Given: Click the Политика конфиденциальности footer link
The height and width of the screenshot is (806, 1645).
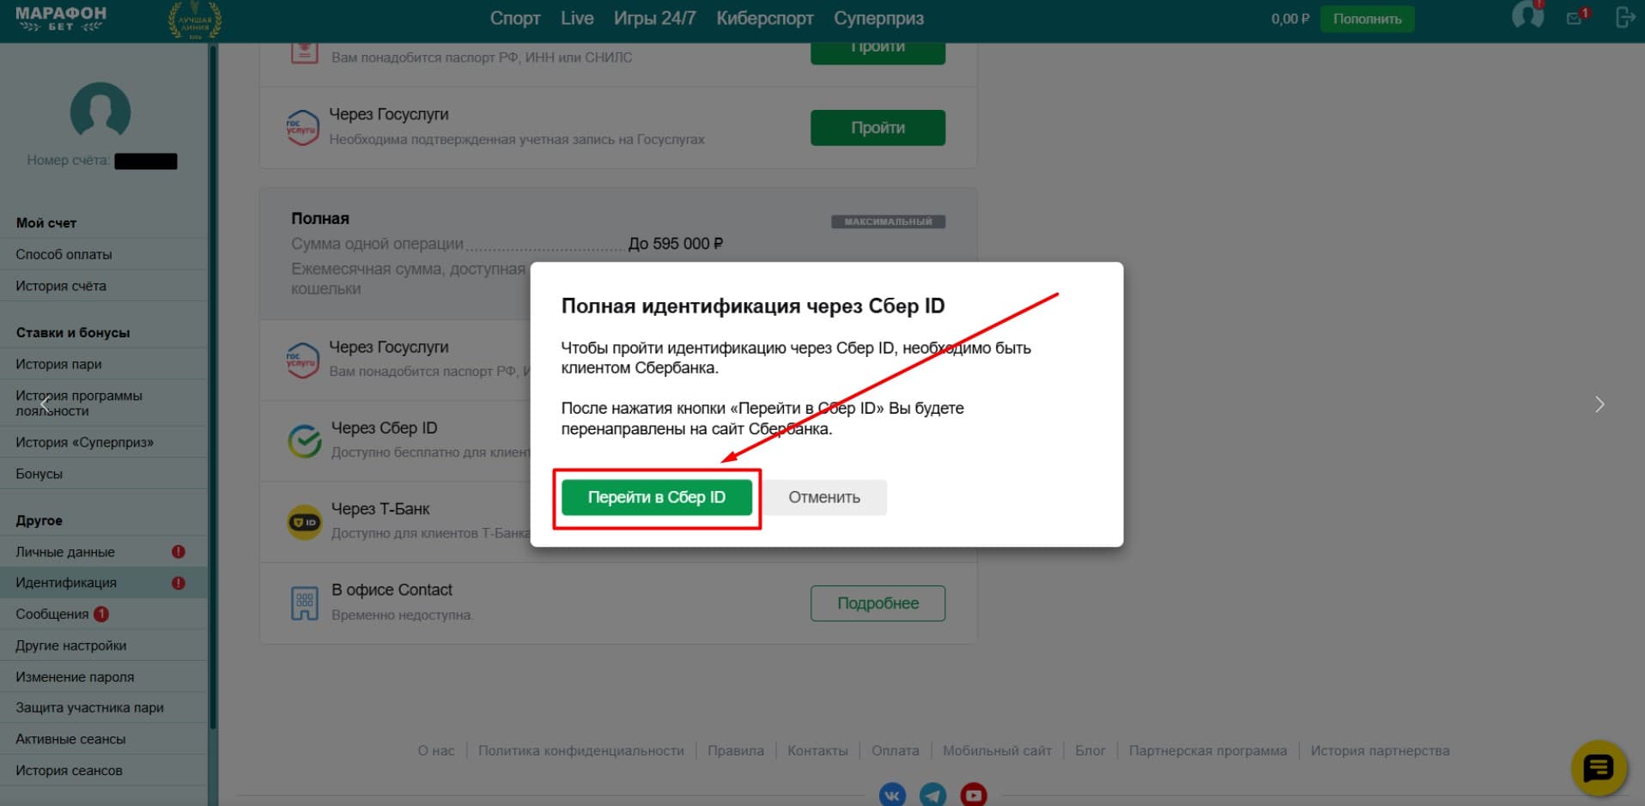Looking at the screenshot, I should click(581, 750).
